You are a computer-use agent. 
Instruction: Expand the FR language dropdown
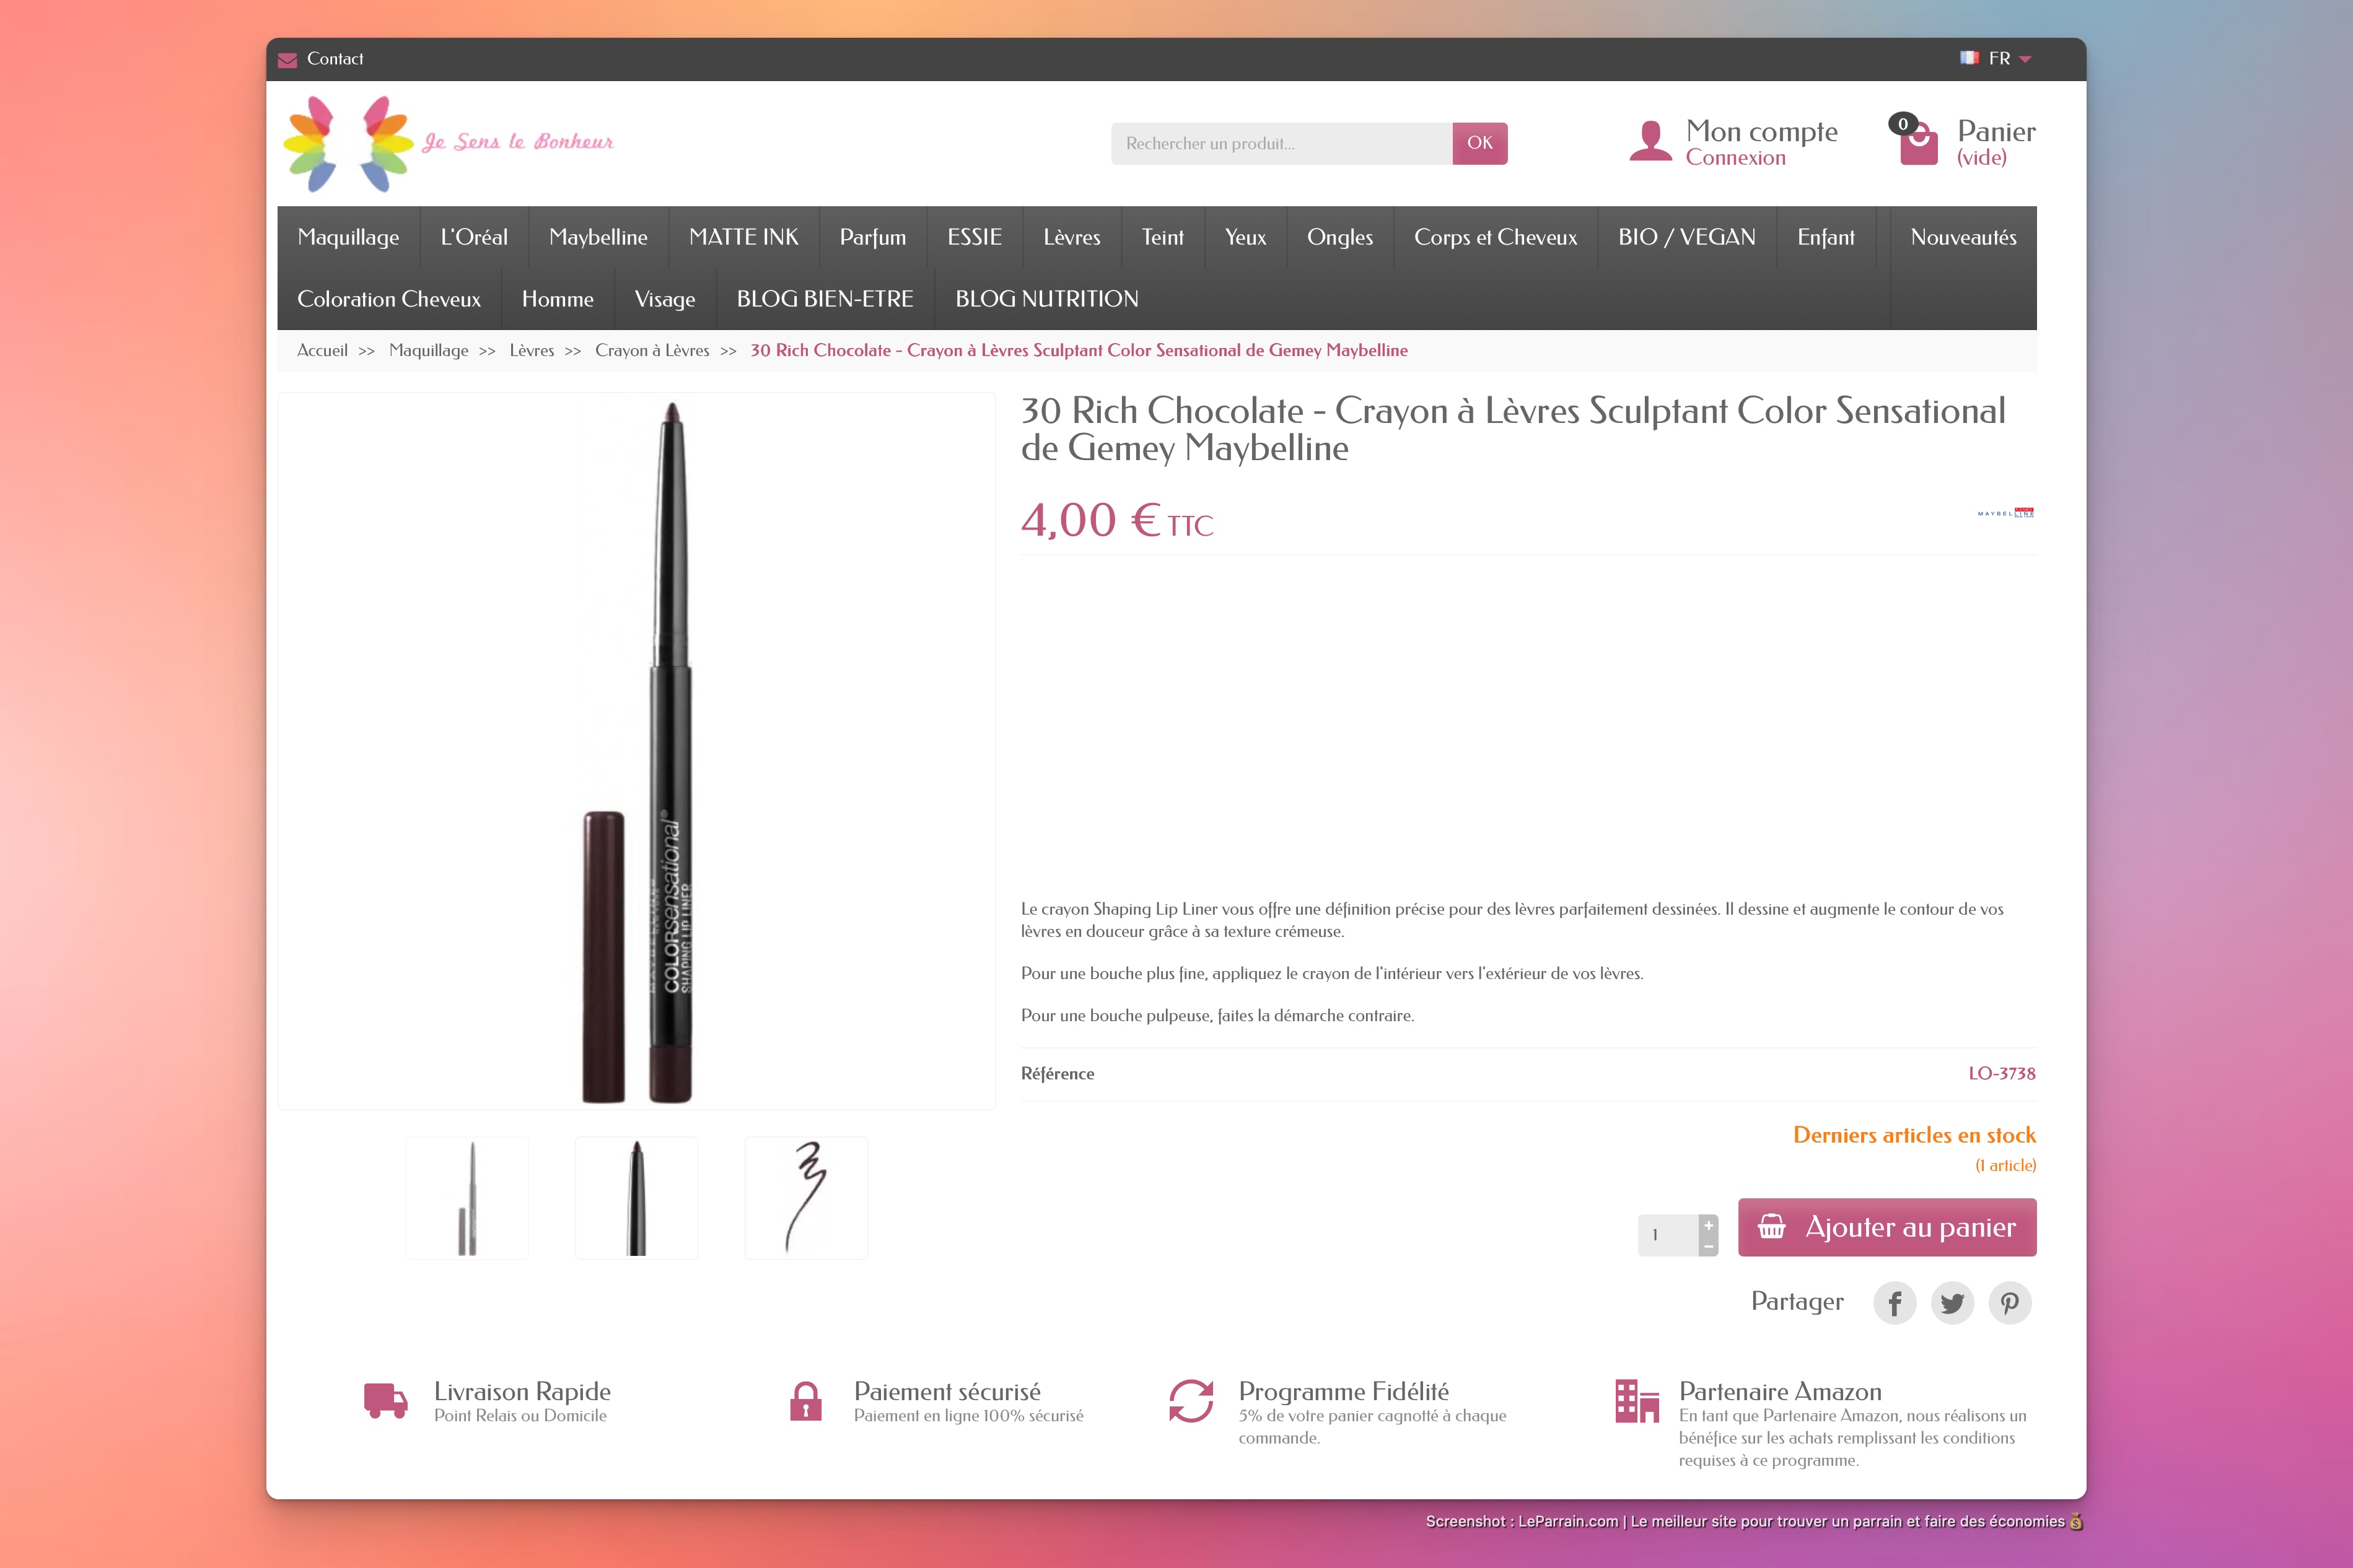(1996, 58)
